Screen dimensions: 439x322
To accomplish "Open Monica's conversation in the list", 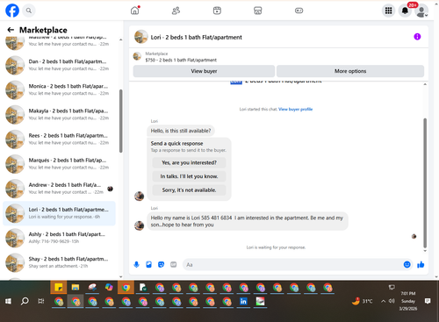I will 59,89.
